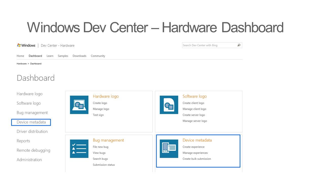Open Device metadata in the sidebar
This screenshot has height=182, width=324.
click(x=31, y=122)
